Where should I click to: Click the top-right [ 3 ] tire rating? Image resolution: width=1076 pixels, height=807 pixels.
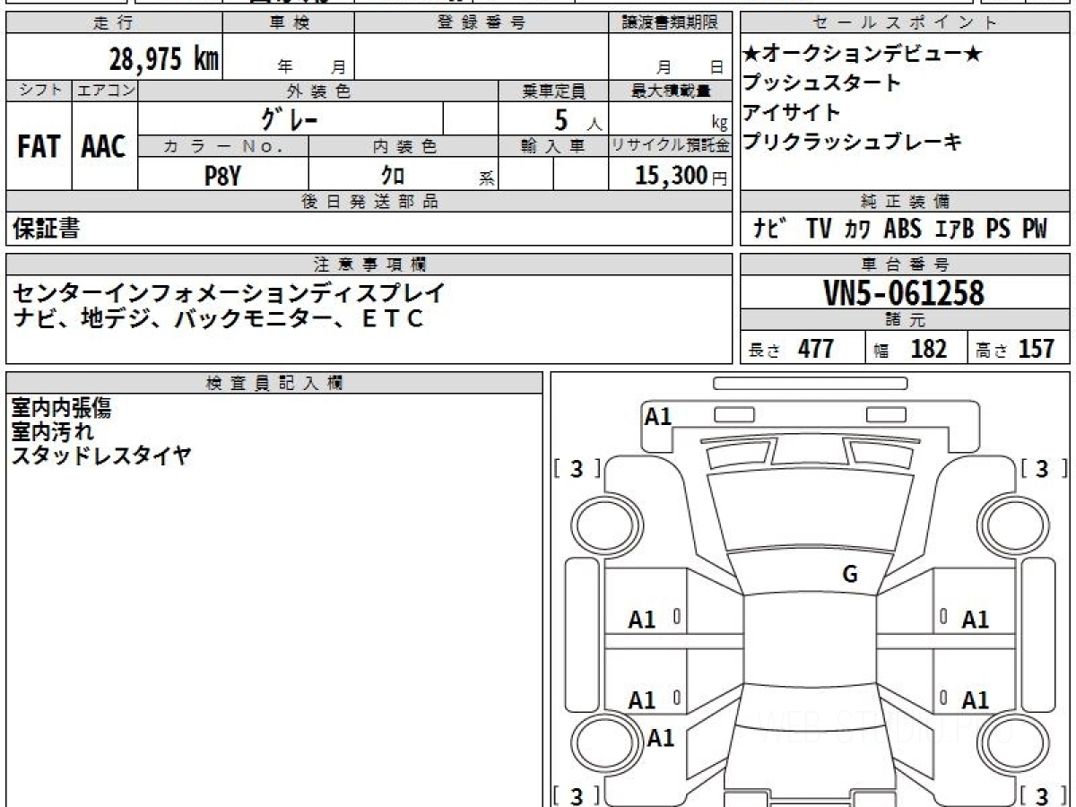click(1042, 468)
